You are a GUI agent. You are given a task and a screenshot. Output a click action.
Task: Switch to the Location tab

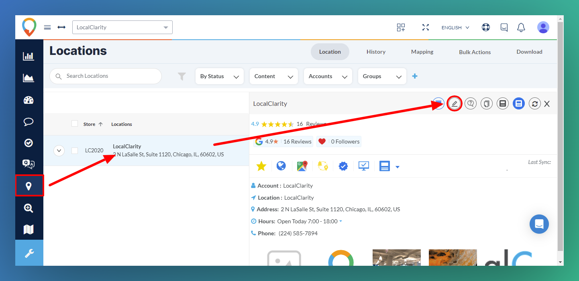click(330, 52)
